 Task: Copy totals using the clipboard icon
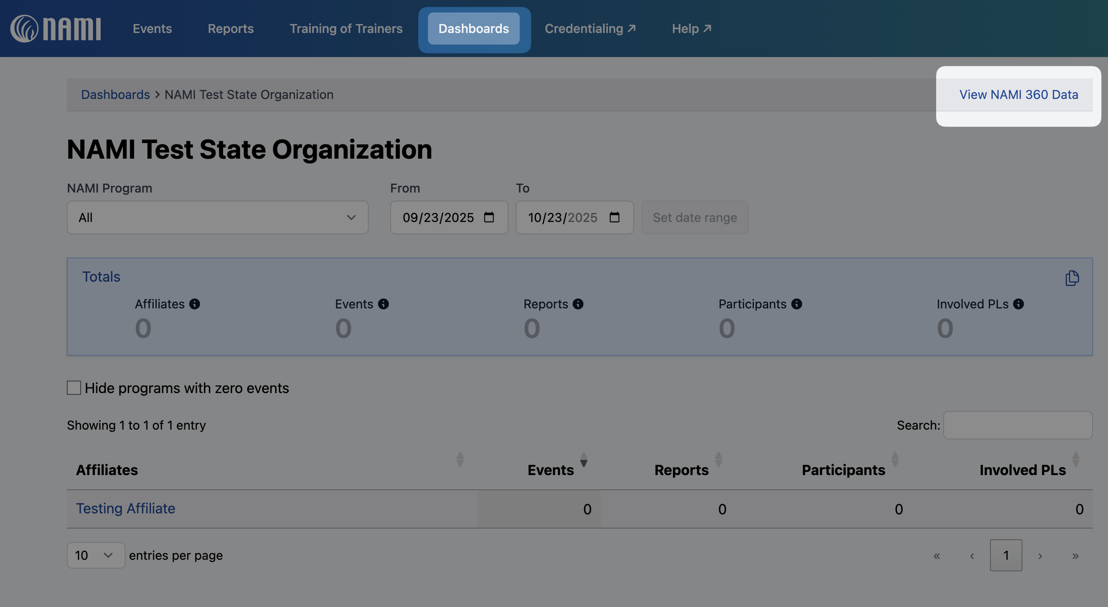pyautogui.click(x=1071, y=278)
